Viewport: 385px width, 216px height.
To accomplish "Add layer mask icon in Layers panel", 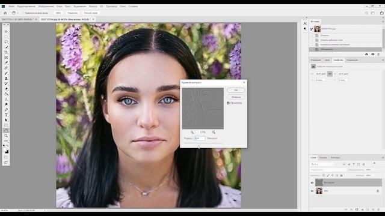I will pos(357,209).
